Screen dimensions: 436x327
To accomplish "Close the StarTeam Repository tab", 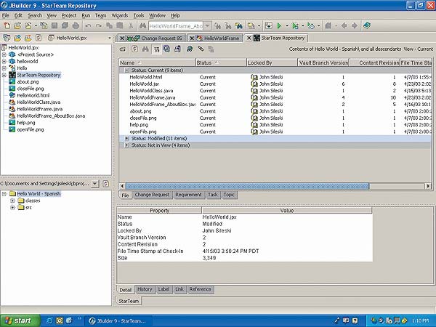I will click(249, 38).
